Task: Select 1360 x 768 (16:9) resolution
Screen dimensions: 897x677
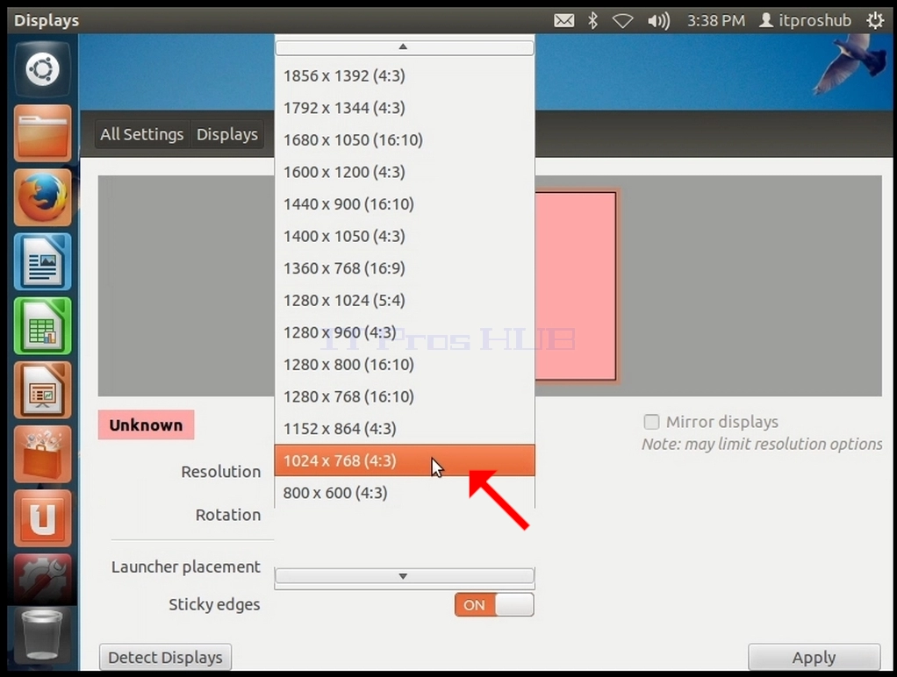Action: pos(405,267)
